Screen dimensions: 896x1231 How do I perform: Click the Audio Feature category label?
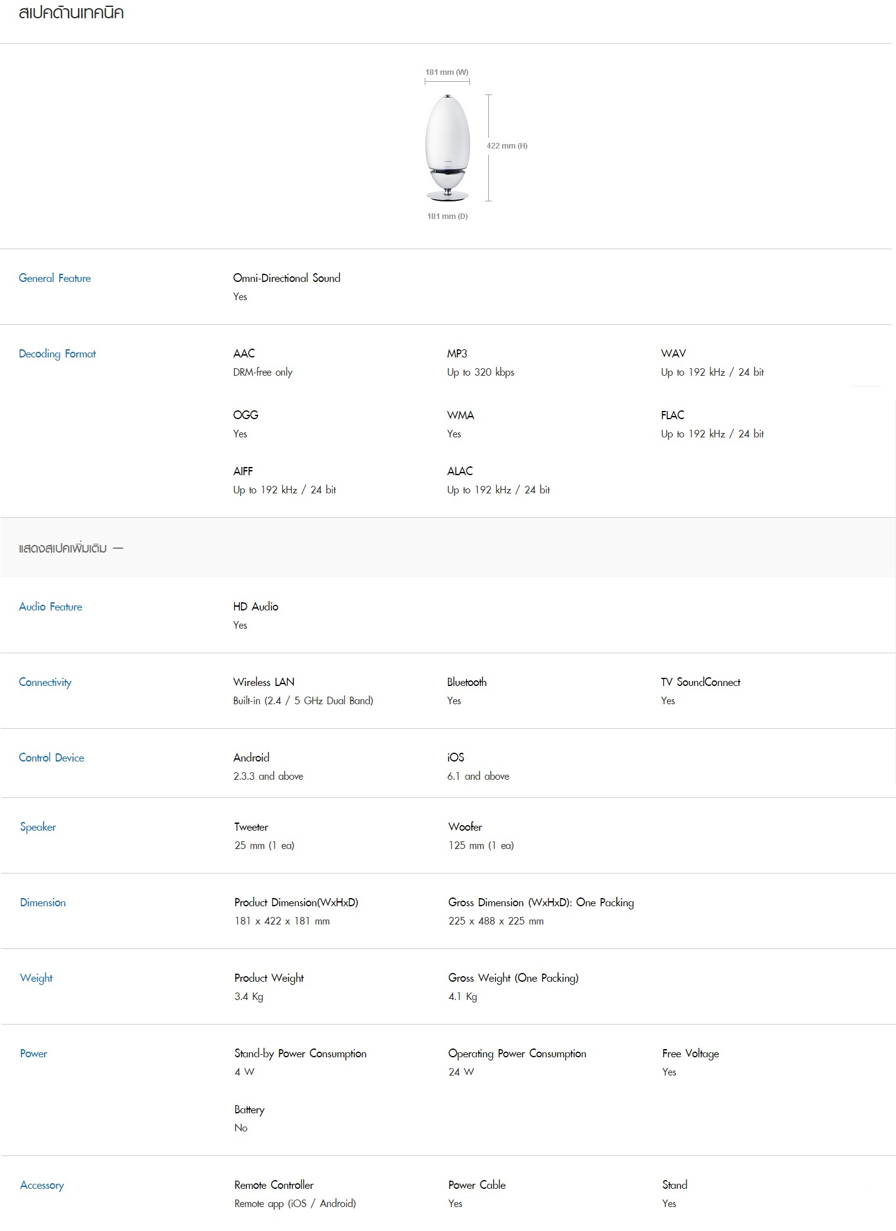click(50, 607)
